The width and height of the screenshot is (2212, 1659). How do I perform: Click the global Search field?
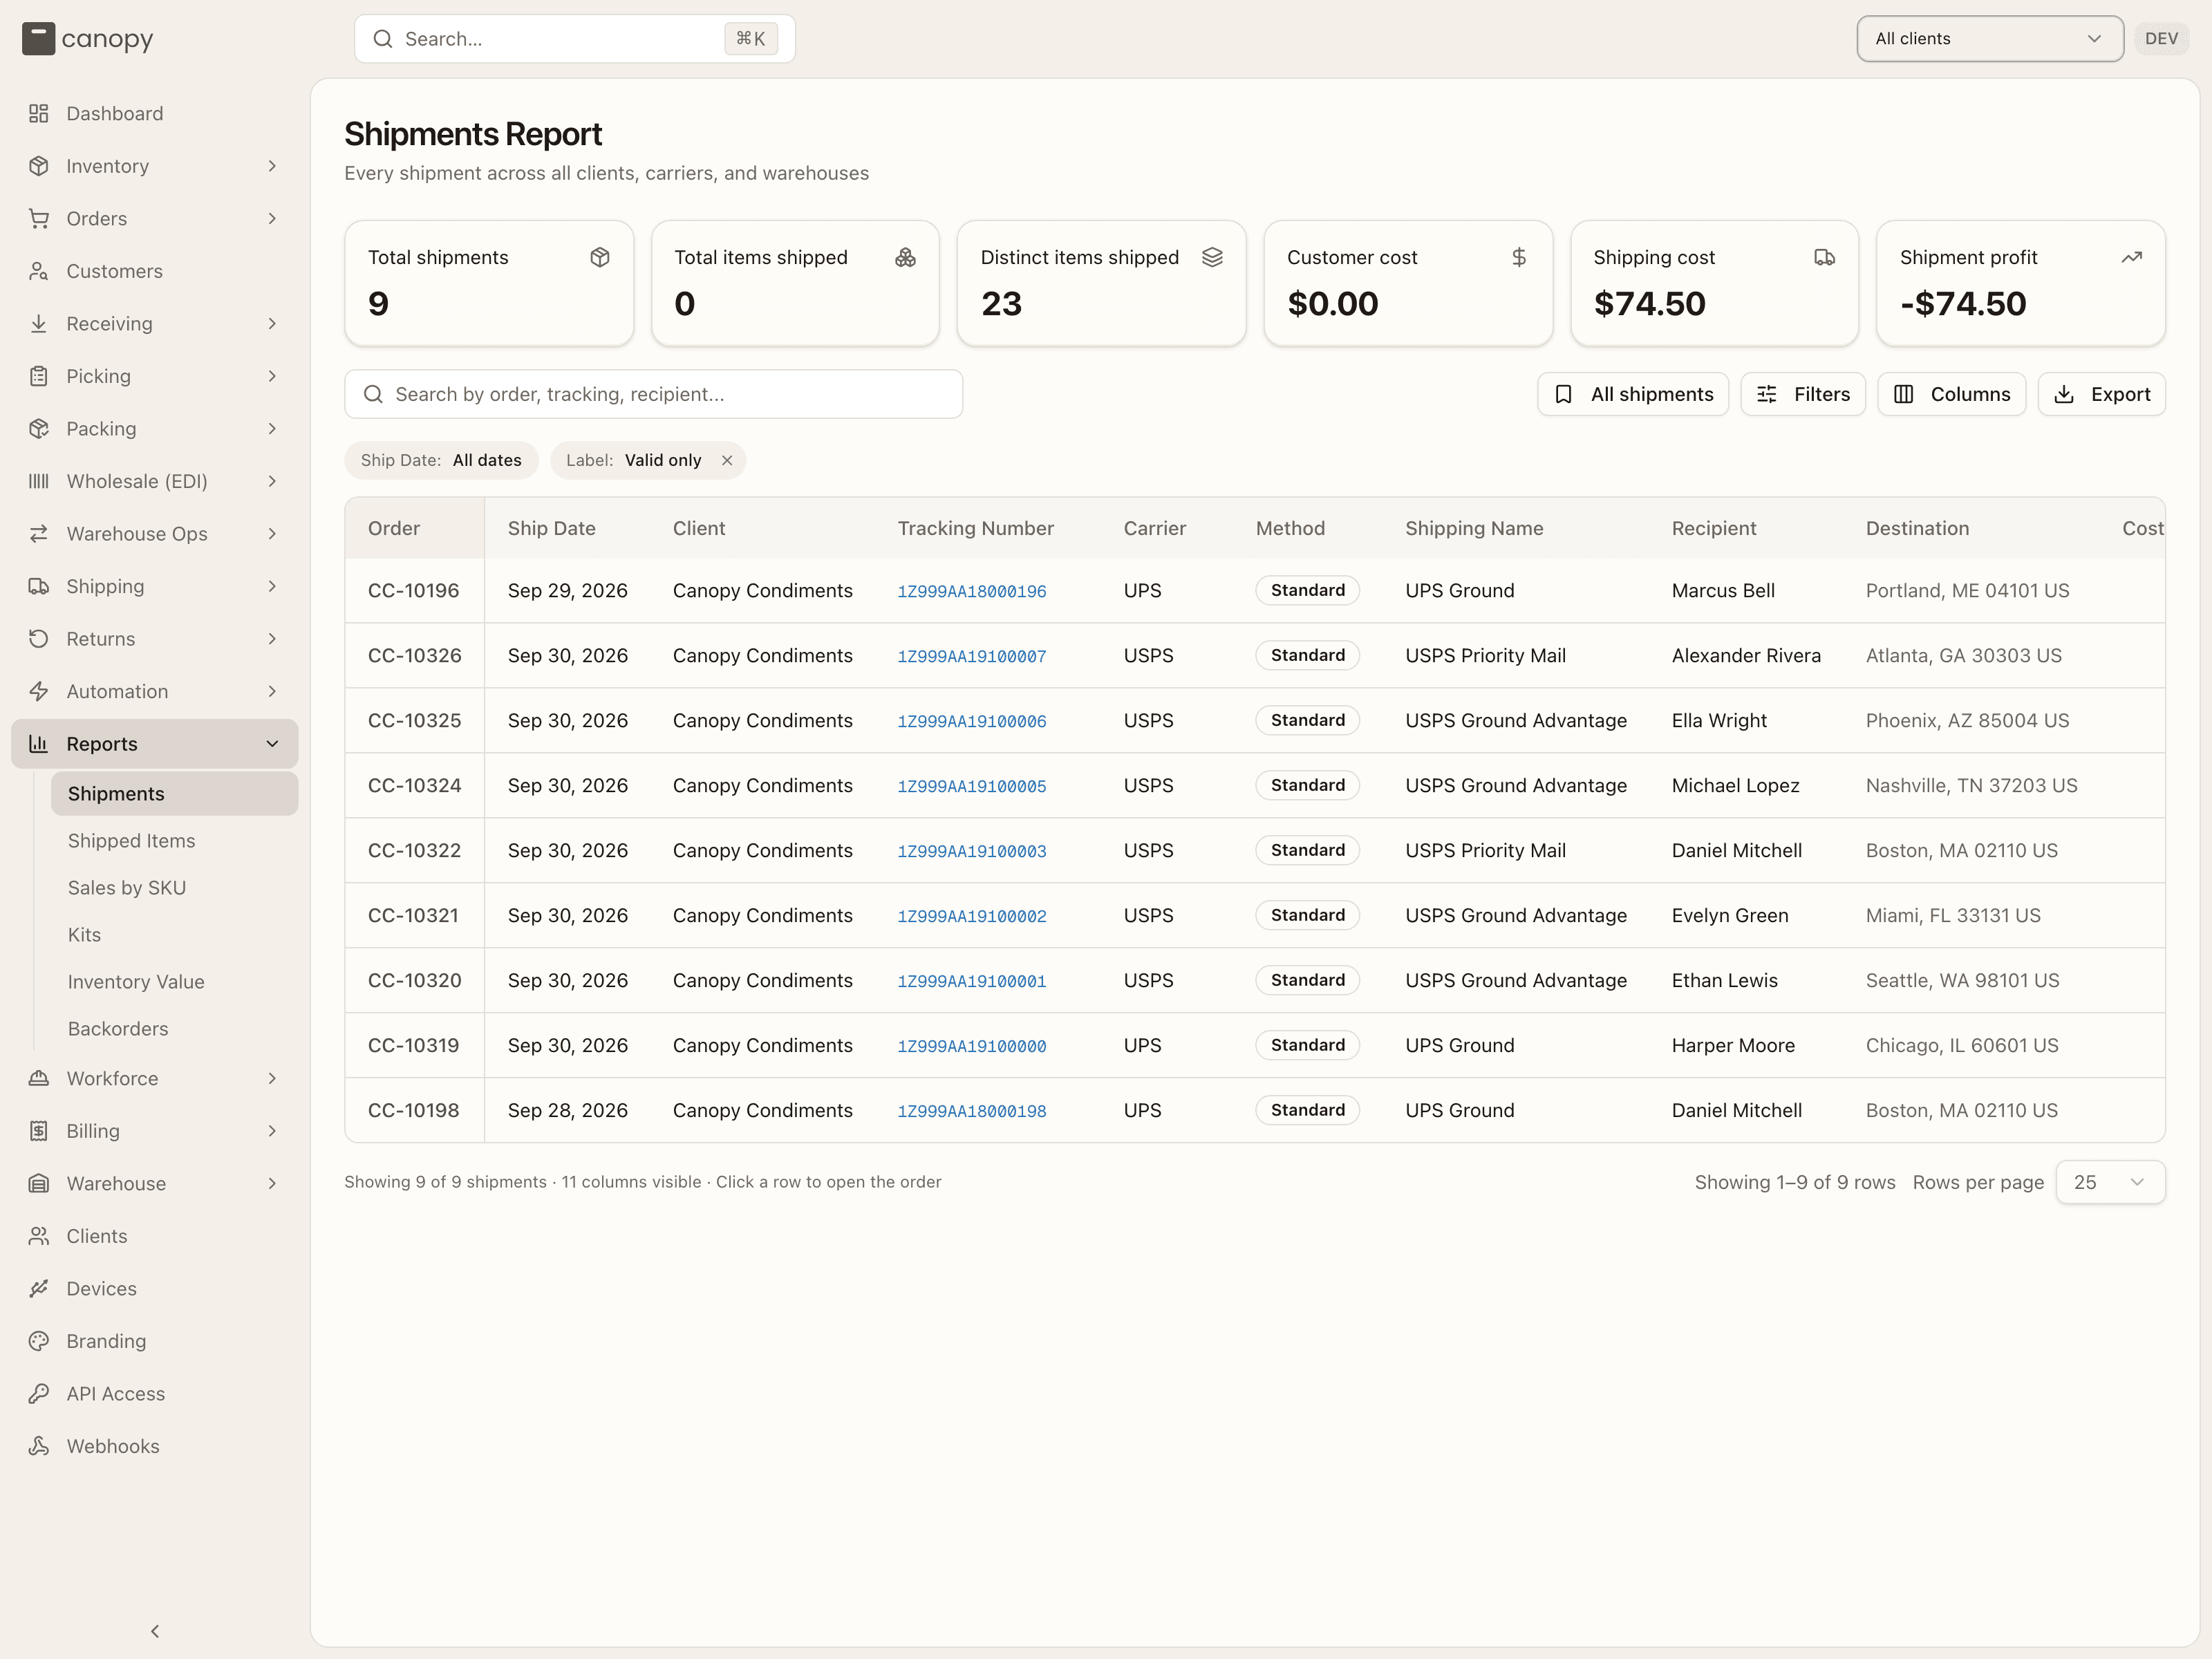tap(575, 39)
